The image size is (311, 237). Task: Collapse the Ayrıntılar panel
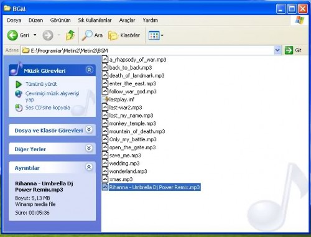click(x=89, y=167)
